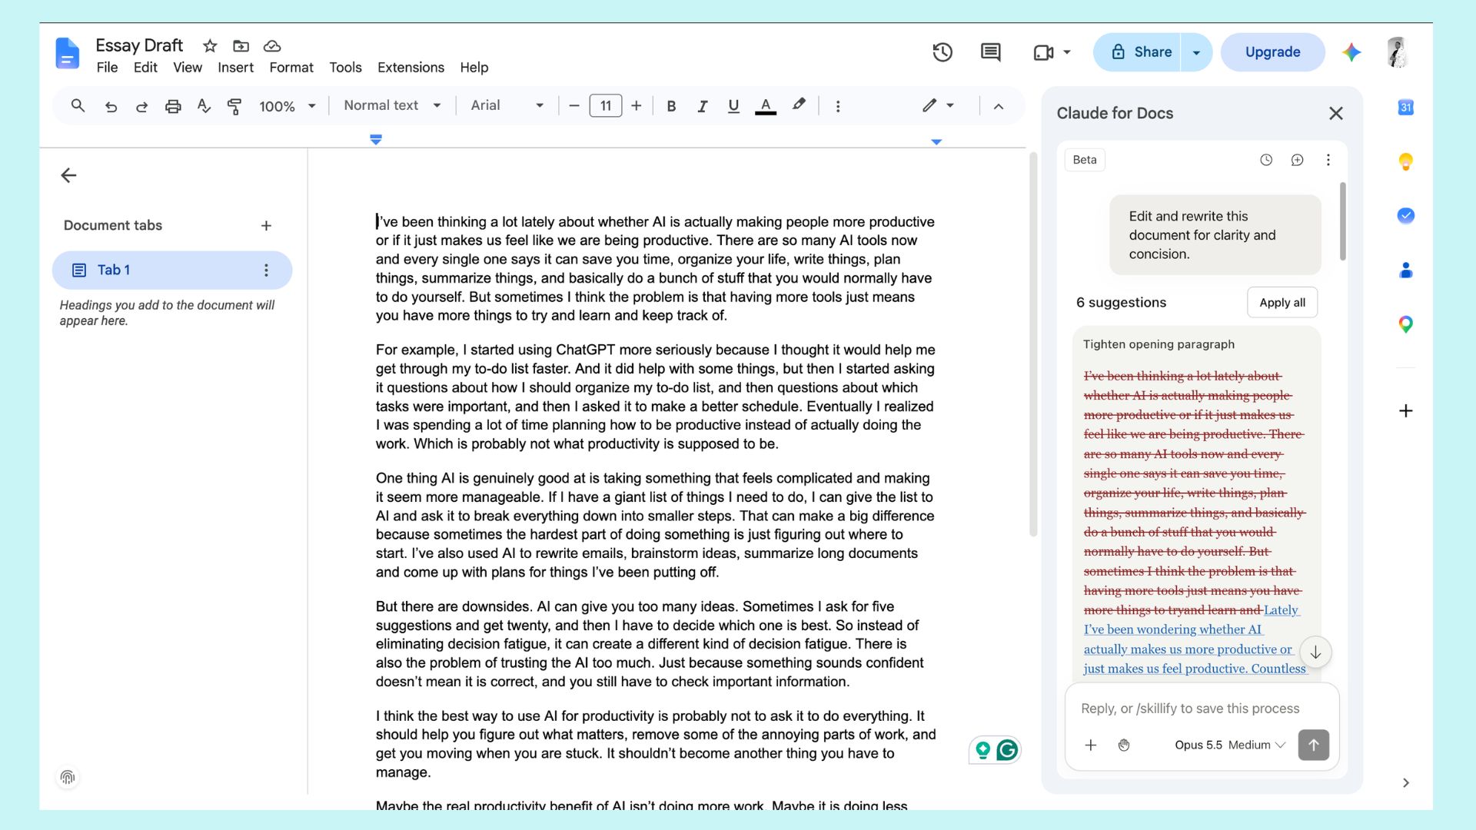This screenshot has width=1476, height=830.
Task: Undo the last edit
Action: tap(111, 106)
